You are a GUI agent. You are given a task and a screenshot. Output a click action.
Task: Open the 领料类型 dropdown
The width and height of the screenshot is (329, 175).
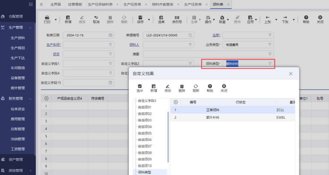270,64
